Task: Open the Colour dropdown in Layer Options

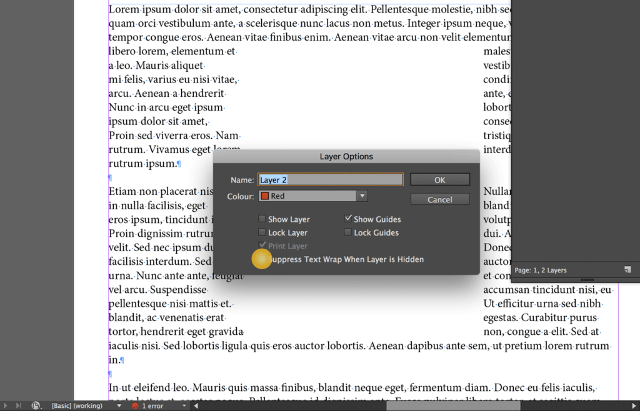Action: tap(361, 196)
